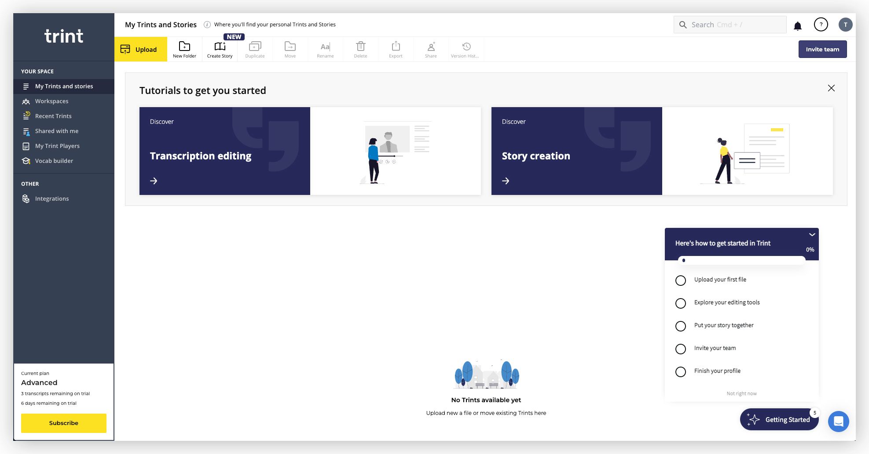This screenshot has width=869, height=454.
Task: Click the arrow on Transcription editing card
Action: pos(154,181)
